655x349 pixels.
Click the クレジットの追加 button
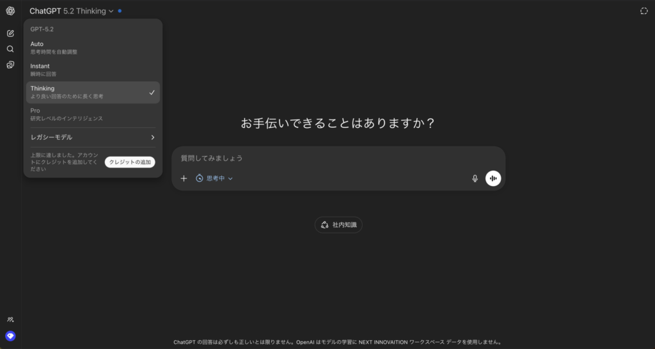(x=130, y=162)
